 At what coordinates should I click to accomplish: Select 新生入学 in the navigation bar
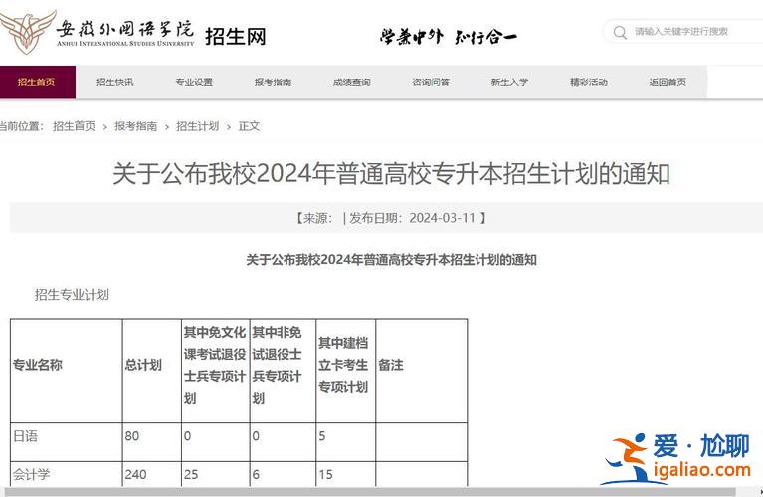click(509, 83)
